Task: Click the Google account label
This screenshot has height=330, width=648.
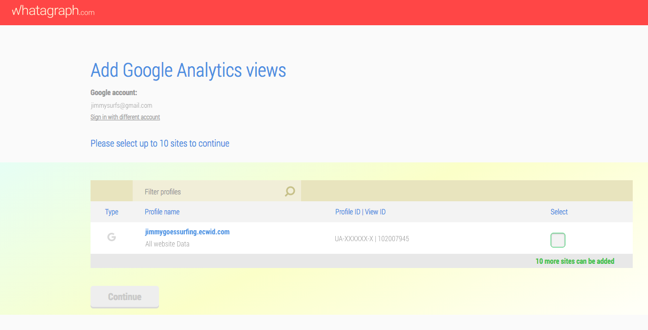Action: (114, 93)
